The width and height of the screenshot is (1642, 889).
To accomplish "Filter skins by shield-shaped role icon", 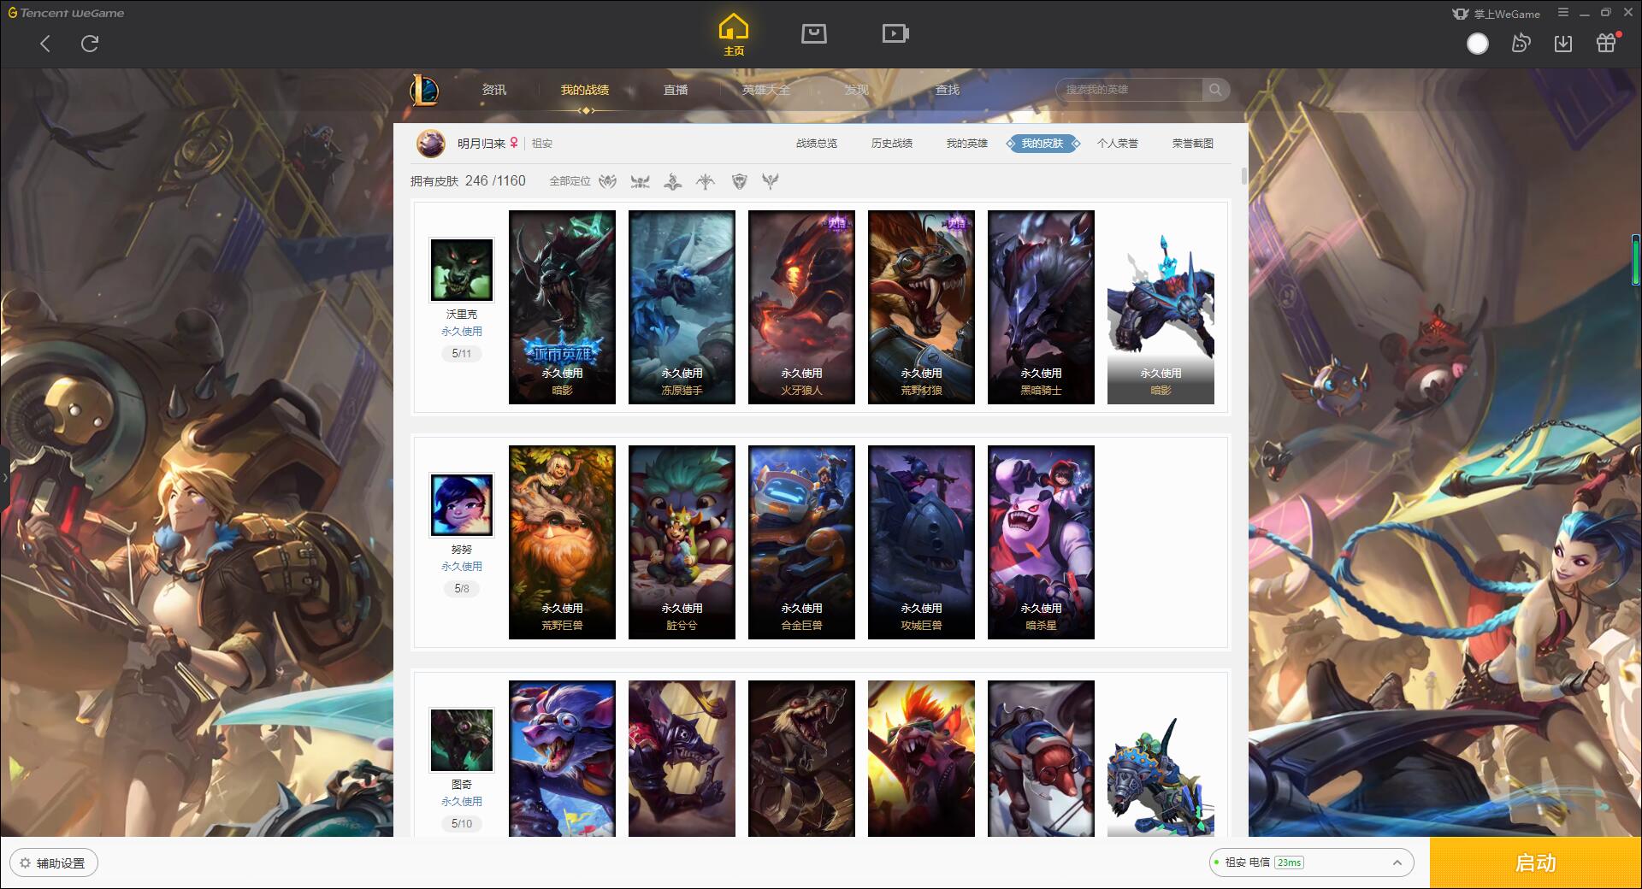I will click(x=740, y=181).
